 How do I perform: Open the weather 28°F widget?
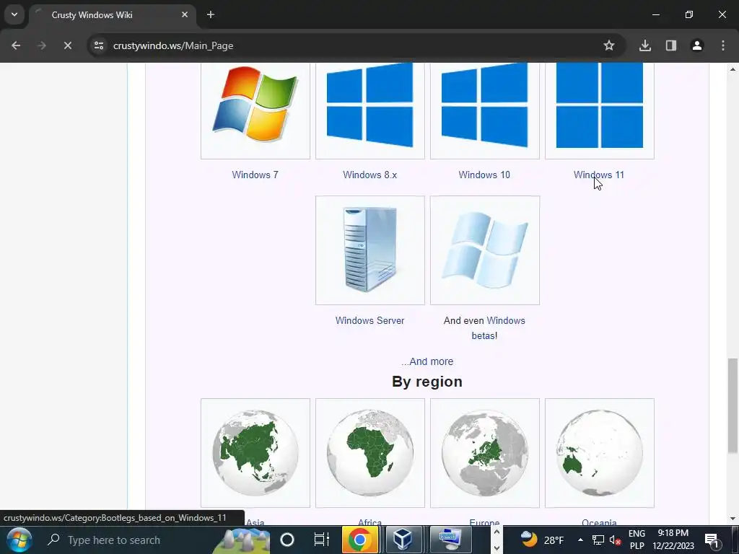coord(542,540)
